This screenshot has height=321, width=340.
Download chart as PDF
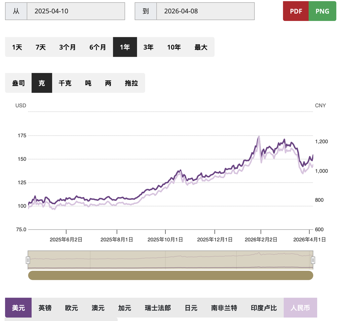point(296,11)
